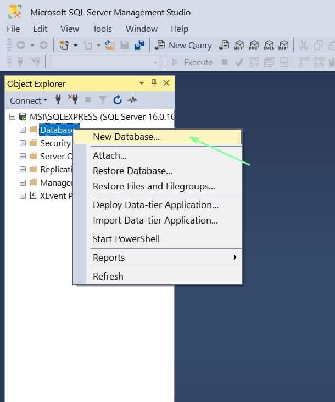Open the Connect dropdown in Object Explorer

point(29,101)
